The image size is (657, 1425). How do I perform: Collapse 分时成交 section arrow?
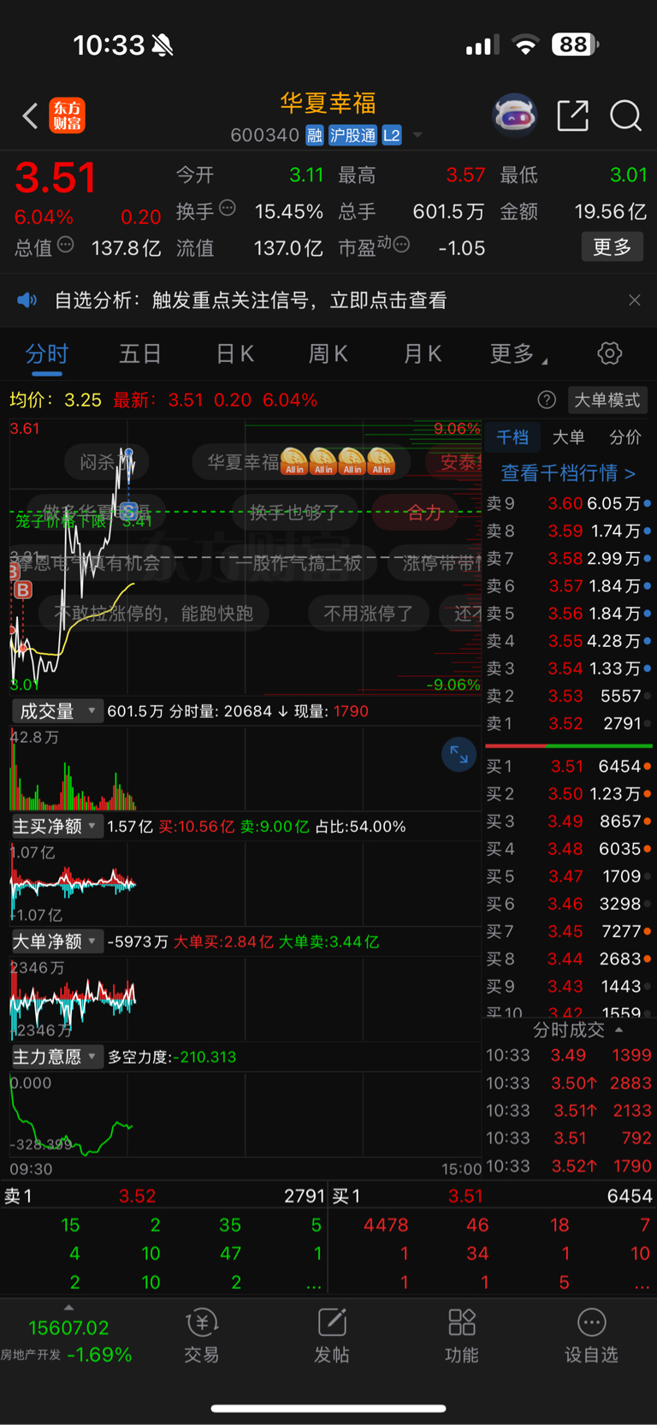coord(619,1030)
